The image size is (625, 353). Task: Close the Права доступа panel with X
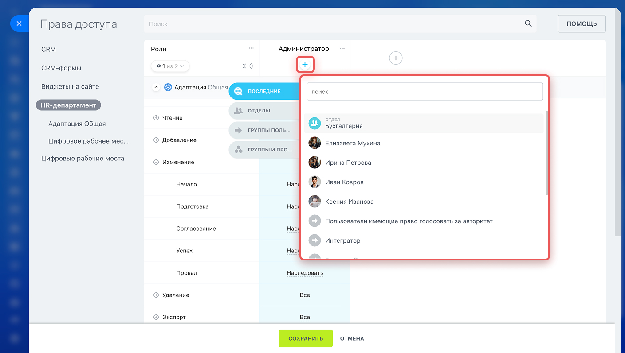coord(19,23)
